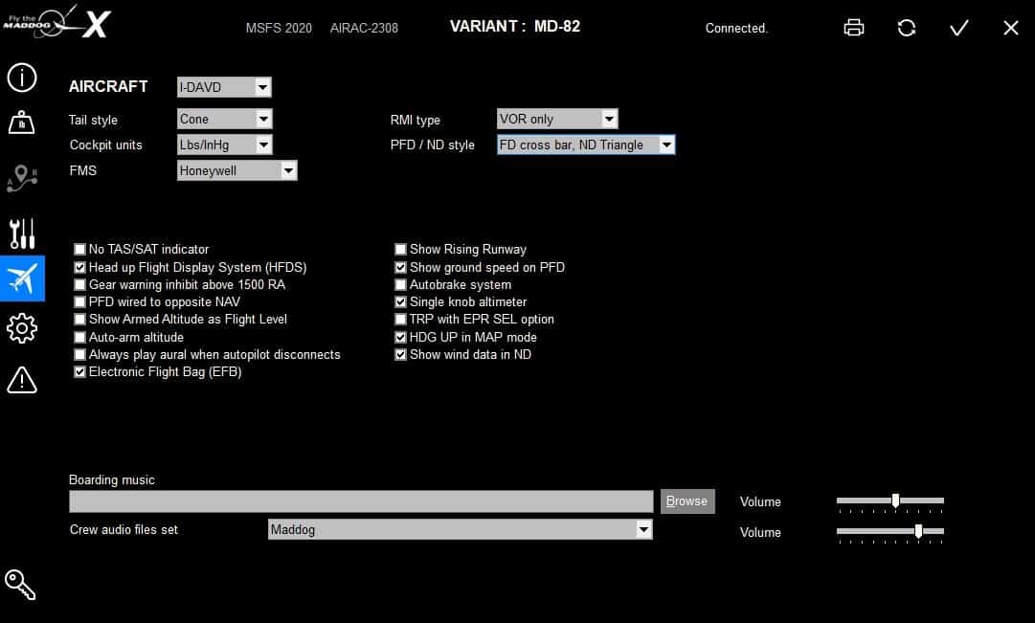
Task: Adjust the boarding music Volume slider
Action: coord(895,501)
